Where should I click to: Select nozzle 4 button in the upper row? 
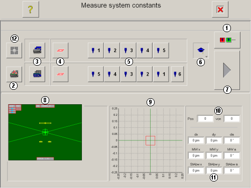tap(145, 50)
